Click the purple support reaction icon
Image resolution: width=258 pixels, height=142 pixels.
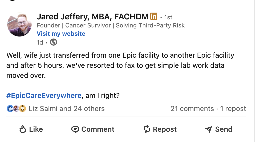16,109
